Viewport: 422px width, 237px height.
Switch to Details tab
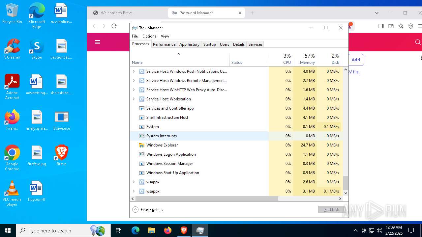(x=239, y=44)
